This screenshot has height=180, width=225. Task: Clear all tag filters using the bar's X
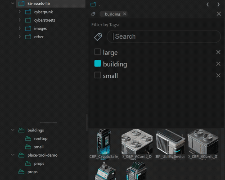(x=219, y=14)
